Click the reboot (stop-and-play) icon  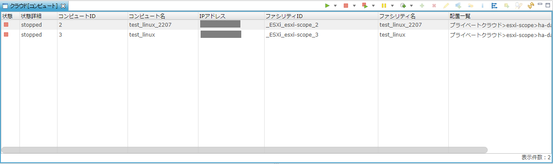pos(365,6)
